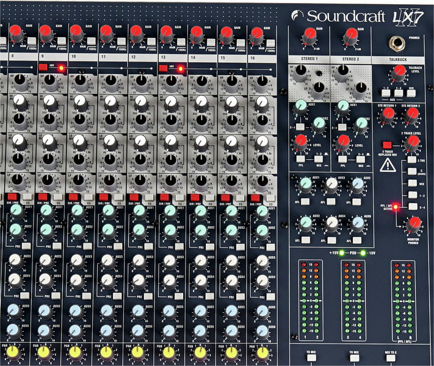Adjust the AUX4 send knob on channel 11
Screen dimensions: 434x366
tap(107, 282)
